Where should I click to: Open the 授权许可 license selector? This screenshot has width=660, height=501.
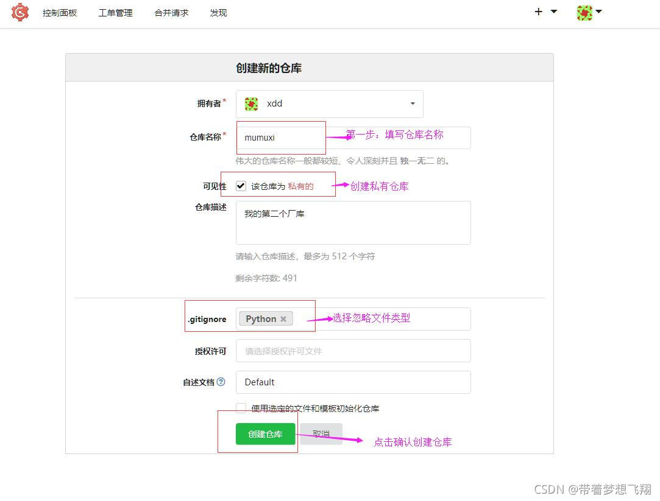pyautogui.click(x=353, y=351)
